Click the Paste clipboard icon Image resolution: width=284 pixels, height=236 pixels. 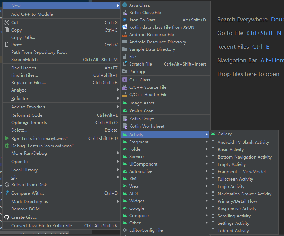[7, 45]
